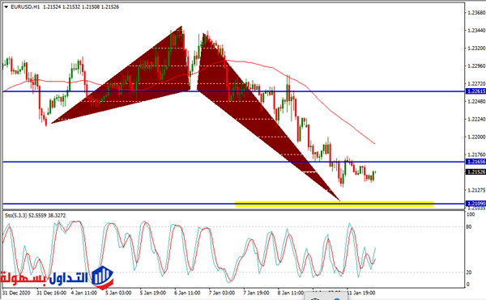Click the 1.22960 price scale label
Screen dimensions: 486x300
pos(476,65)
